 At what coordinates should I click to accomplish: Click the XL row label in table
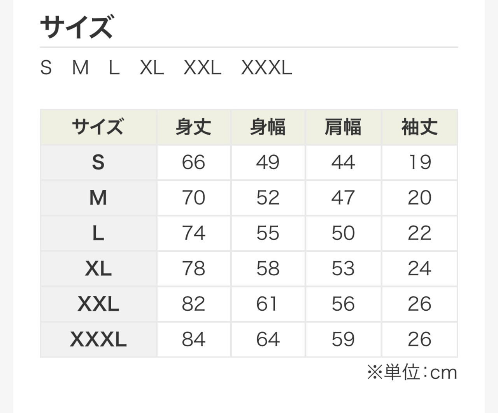98,268
